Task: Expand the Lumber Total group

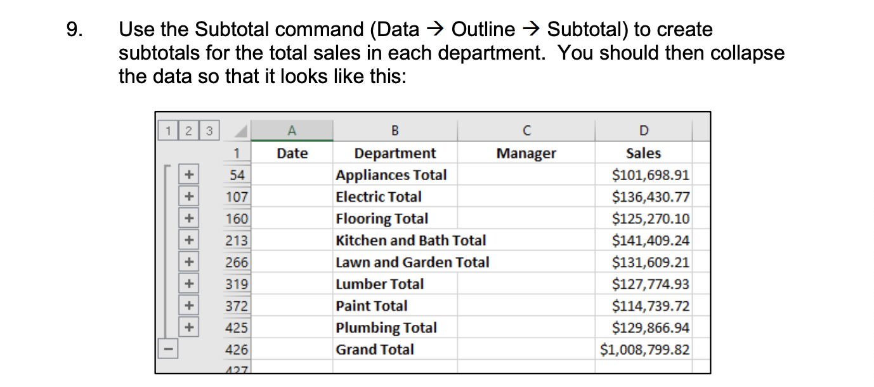Action: coord(189,284)
